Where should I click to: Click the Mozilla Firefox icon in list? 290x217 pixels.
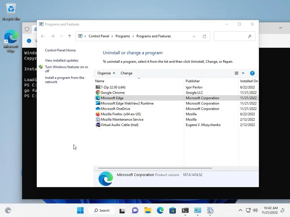98,114
